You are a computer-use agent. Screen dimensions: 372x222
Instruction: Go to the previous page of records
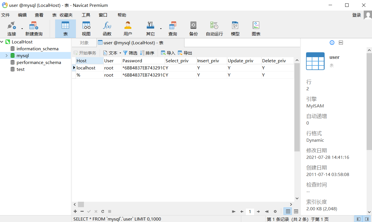point(242,211)
